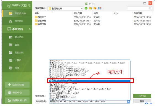Open the view mode dropdown icon
The height and width of the screenshot is (106, 157).
click(x=100, y=8)
